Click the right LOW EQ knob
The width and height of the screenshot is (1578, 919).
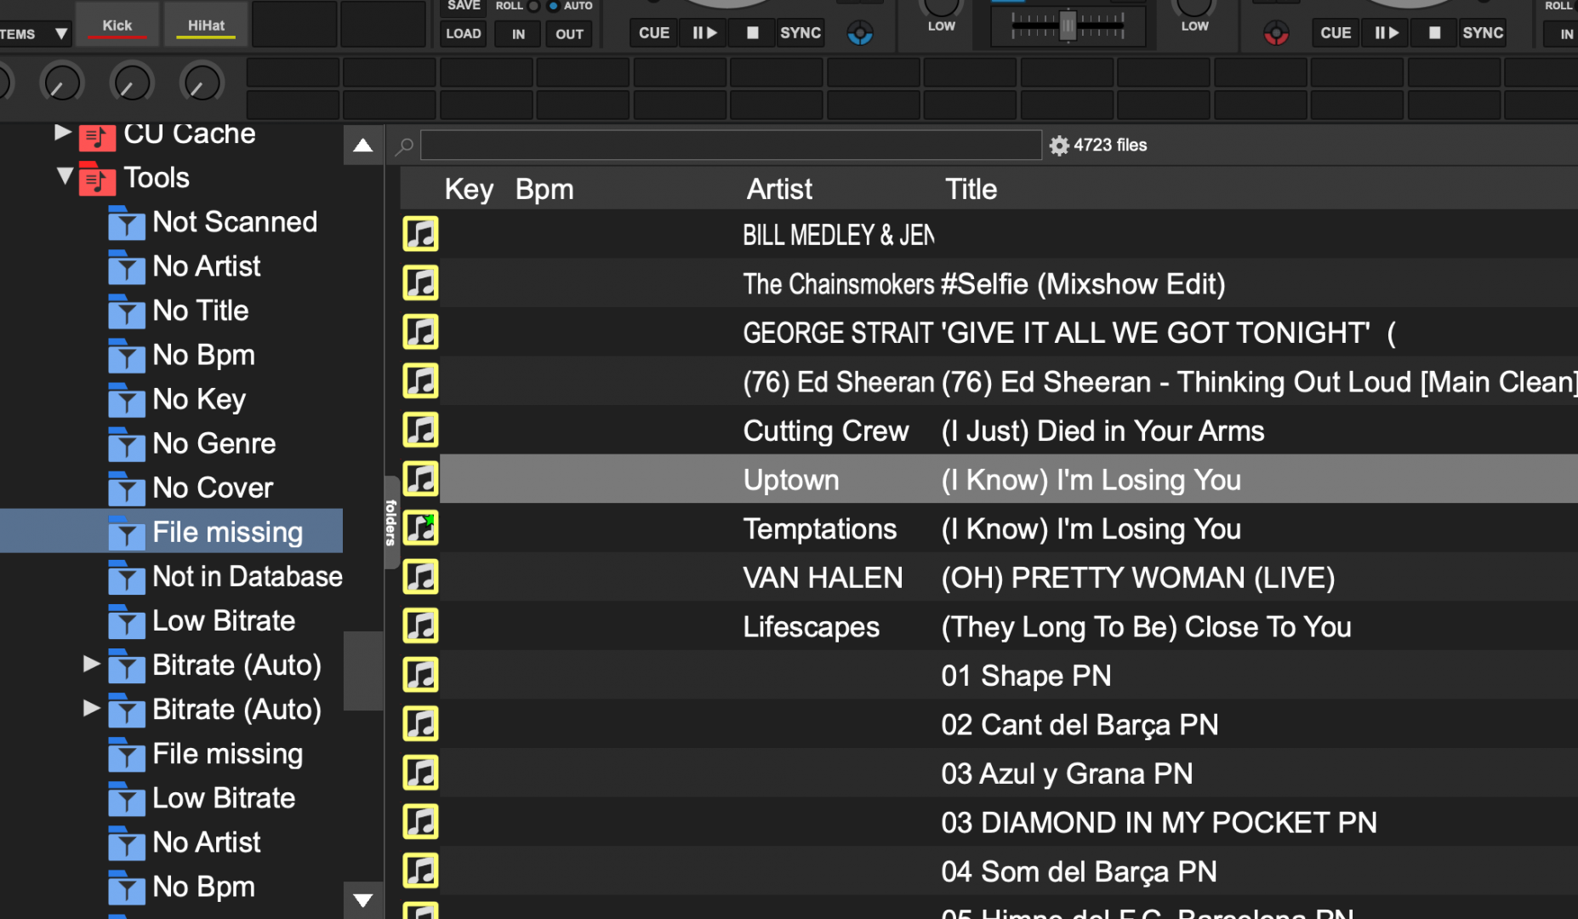(1194, 8)
